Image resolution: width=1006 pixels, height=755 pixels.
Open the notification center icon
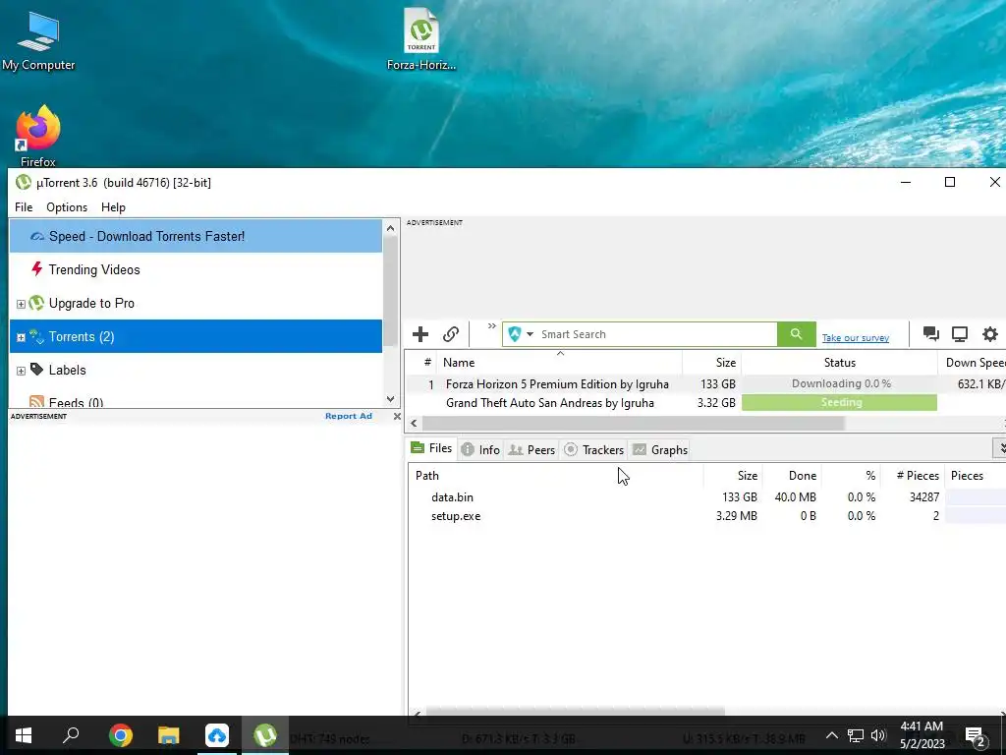pos(976,737)
